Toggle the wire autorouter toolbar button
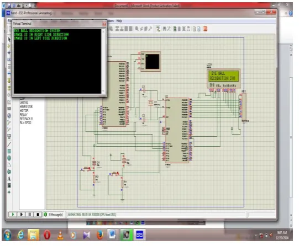Image resolution: width=299 pixels, height=246 pixels. click(x=158, y=29)
